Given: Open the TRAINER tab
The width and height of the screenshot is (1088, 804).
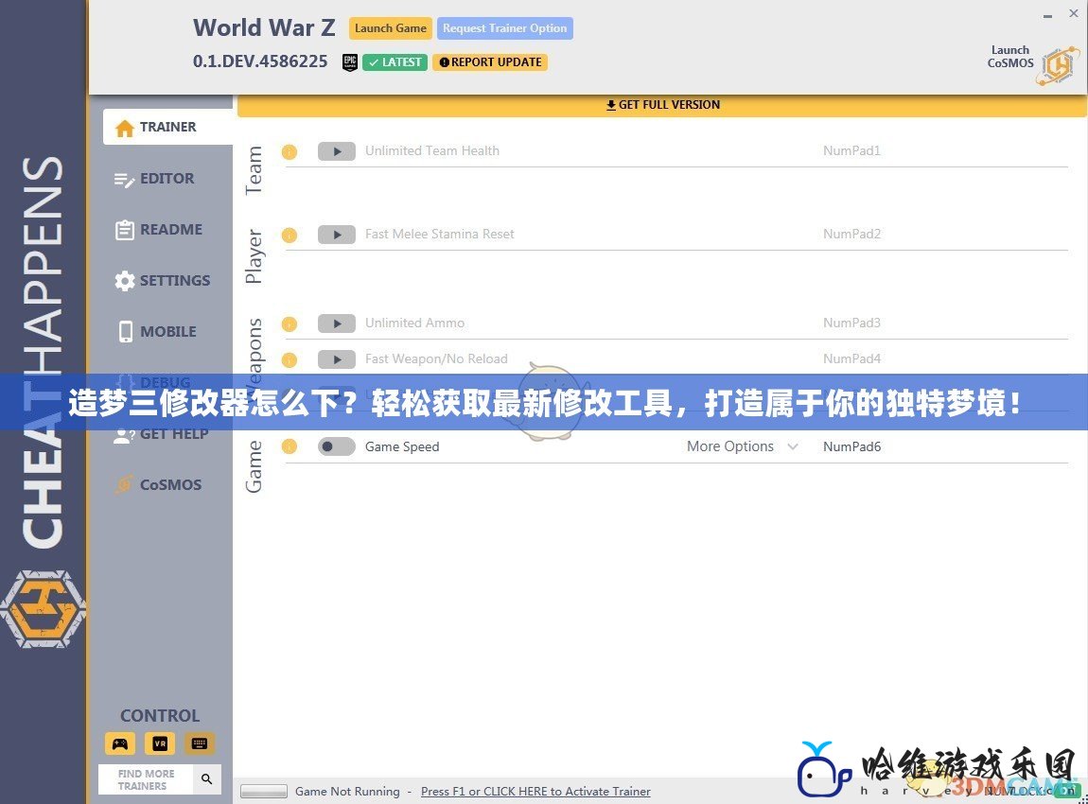Looking at the screenshot, I should pyautogui.click(x=167, y=127).
